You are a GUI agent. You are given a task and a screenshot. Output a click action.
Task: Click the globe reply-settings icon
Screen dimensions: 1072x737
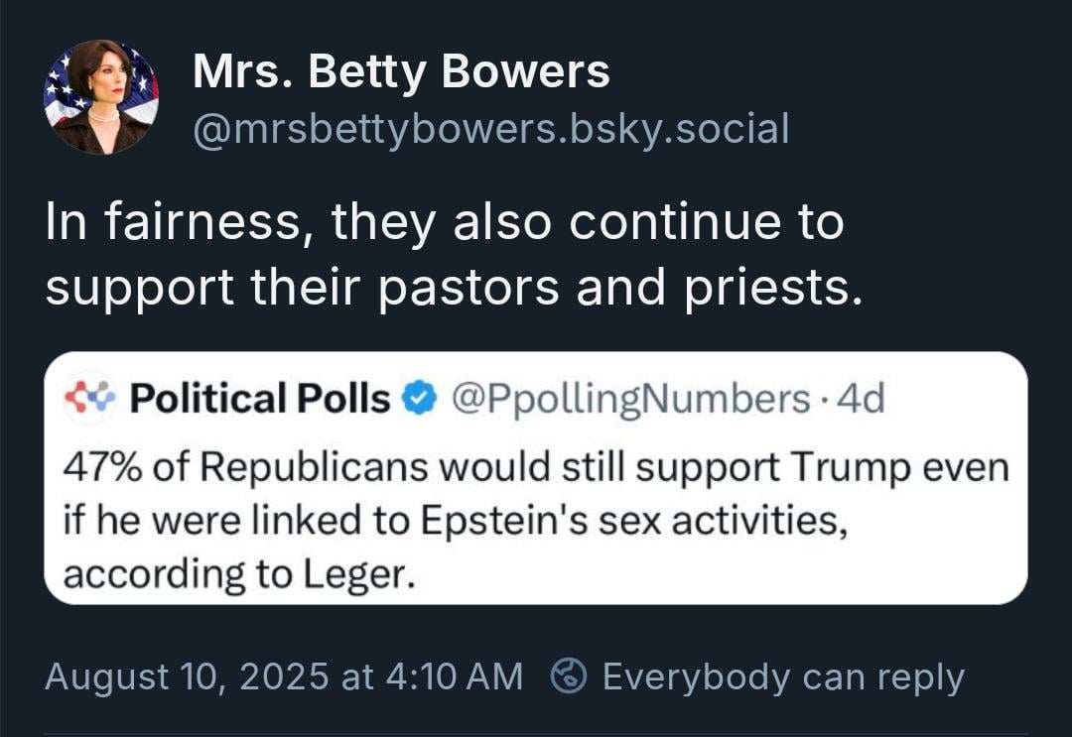coord(569,676)
